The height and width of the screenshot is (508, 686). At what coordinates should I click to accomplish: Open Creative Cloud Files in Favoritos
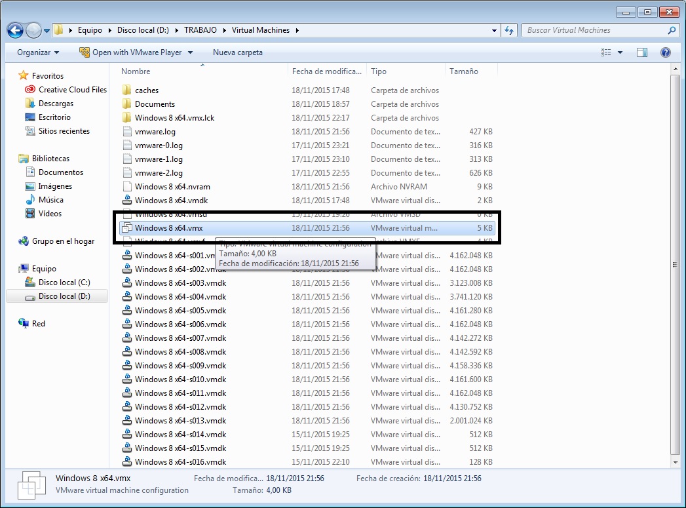[66, 90]
